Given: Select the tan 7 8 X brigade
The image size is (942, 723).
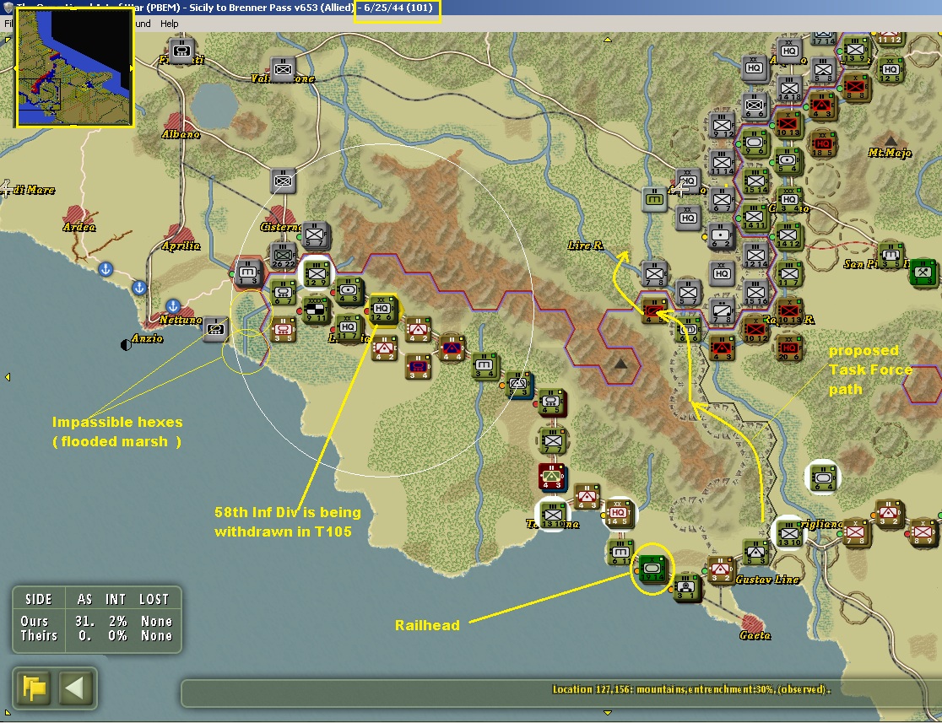Looking at the screenshot, I should [x=856, y=533].
